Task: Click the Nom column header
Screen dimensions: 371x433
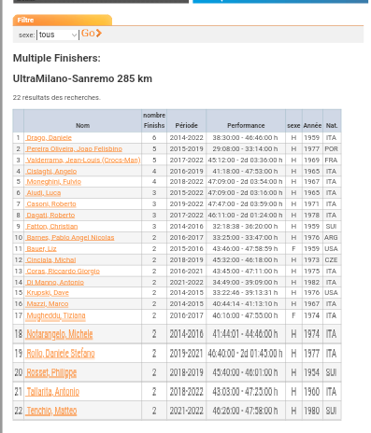Action: click(82, 125)
